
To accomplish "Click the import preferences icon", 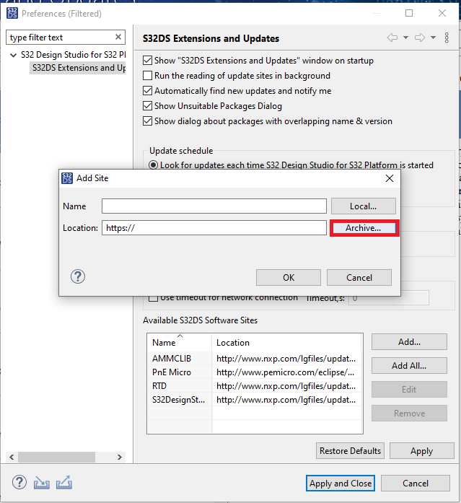I will click(x=41, y=483).
